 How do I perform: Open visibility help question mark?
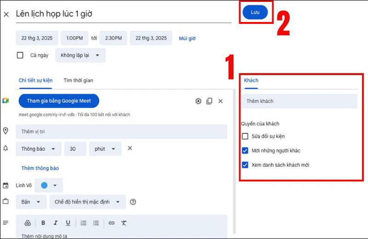133,202
